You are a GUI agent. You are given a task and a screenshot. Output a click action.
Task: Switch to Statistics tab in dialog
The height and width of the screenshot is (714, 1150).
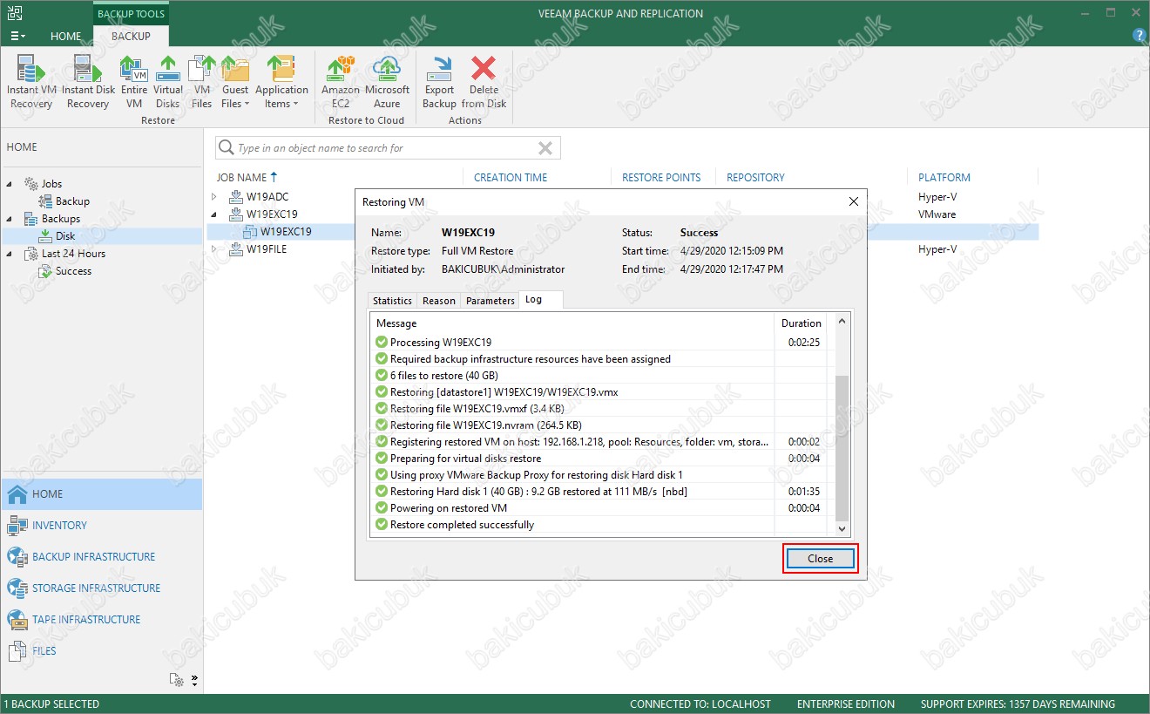point(392,301)
